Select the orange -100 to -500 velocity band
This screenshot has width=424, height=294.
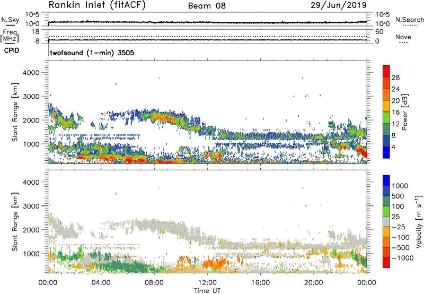[x=386, y=243]
